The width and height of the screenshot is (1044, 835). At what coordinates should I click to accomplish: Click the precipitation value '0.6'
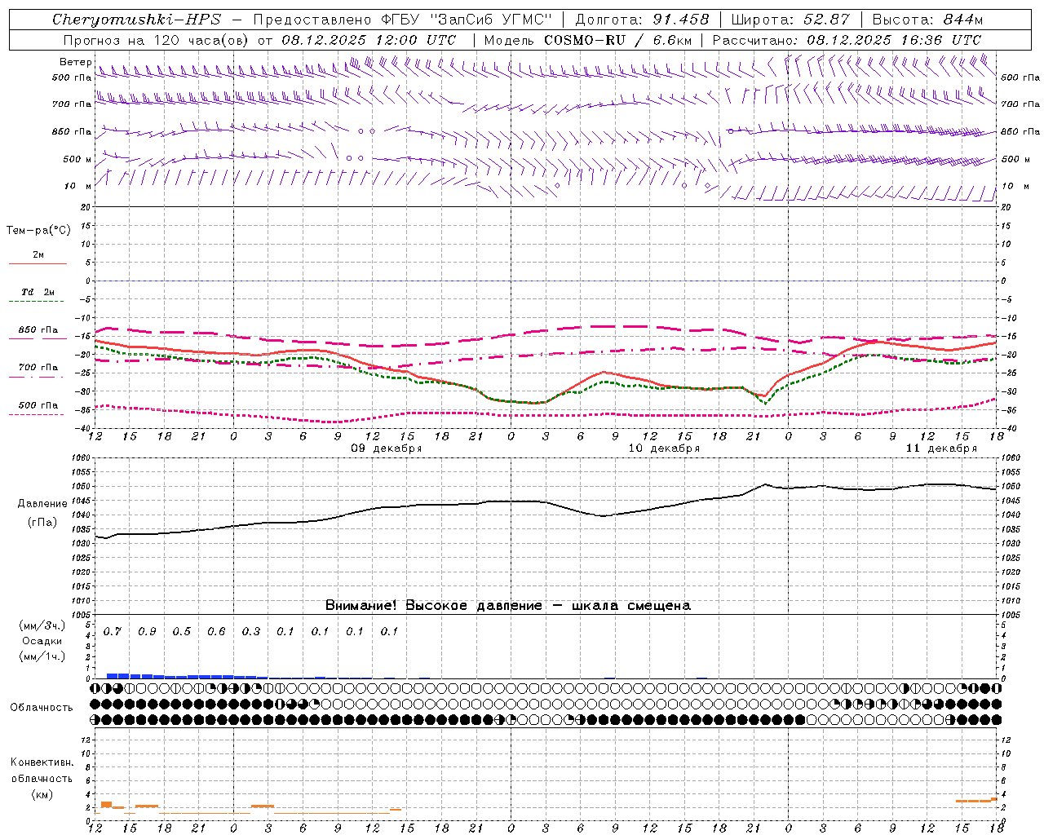pyautogui.click(x=216, y=631)
